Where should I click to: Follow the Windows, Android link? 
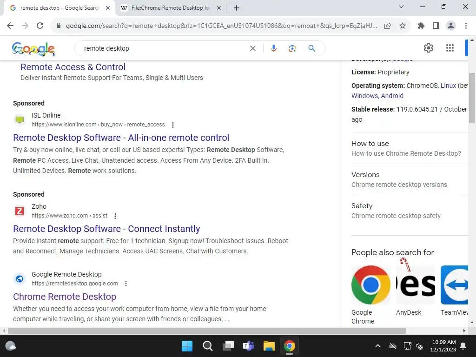coord(377,96)
